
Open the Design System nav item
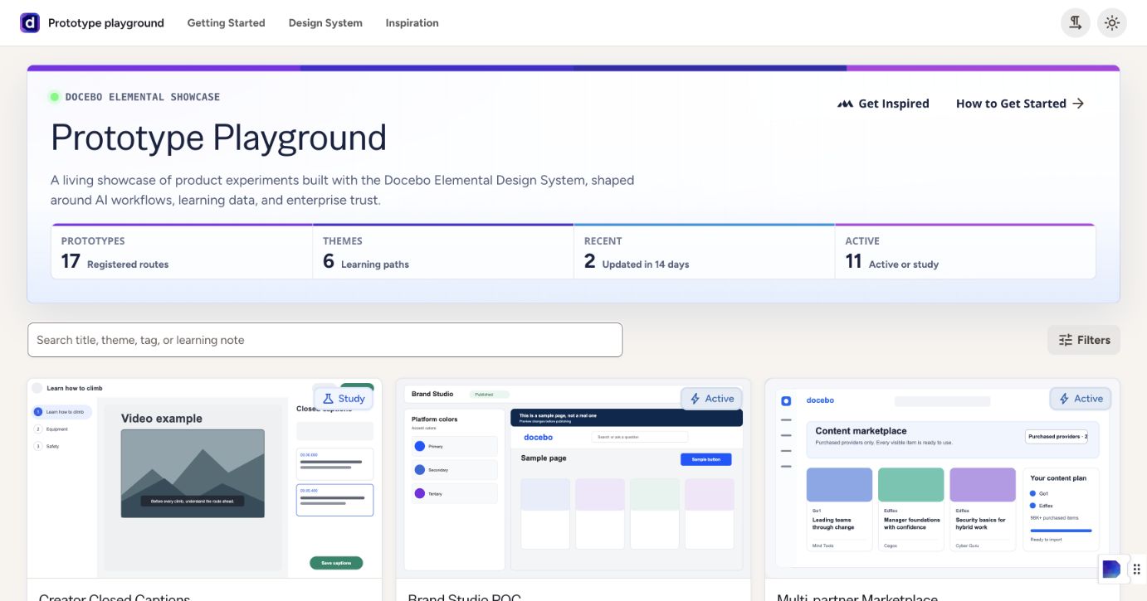[325, 23]
